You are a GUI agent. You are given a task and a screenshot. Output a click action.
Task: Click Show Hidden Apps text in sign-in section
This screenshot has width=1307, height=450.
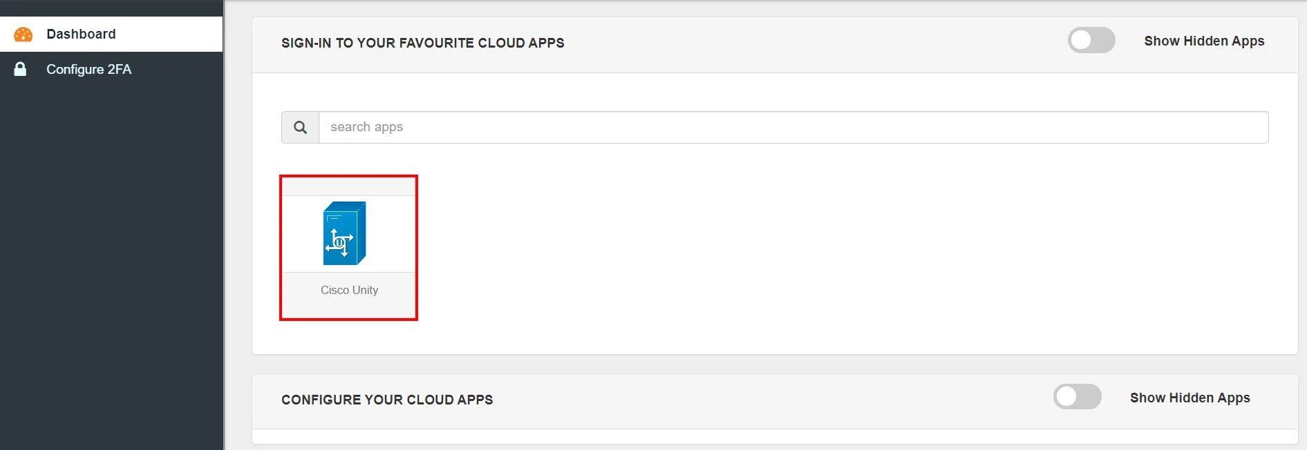[1203, 41]
